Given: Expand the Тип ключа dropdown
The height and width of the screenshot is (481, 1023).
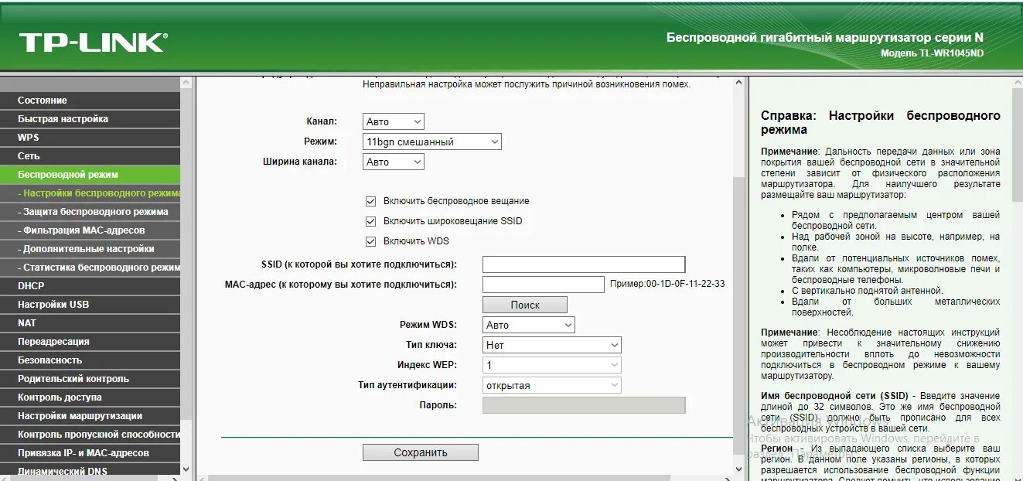Looking at the screenshot, I should click(552, 345).
